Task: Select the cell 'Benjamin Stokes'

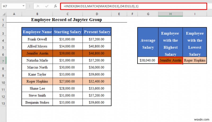Action: (x=37, y=102)
